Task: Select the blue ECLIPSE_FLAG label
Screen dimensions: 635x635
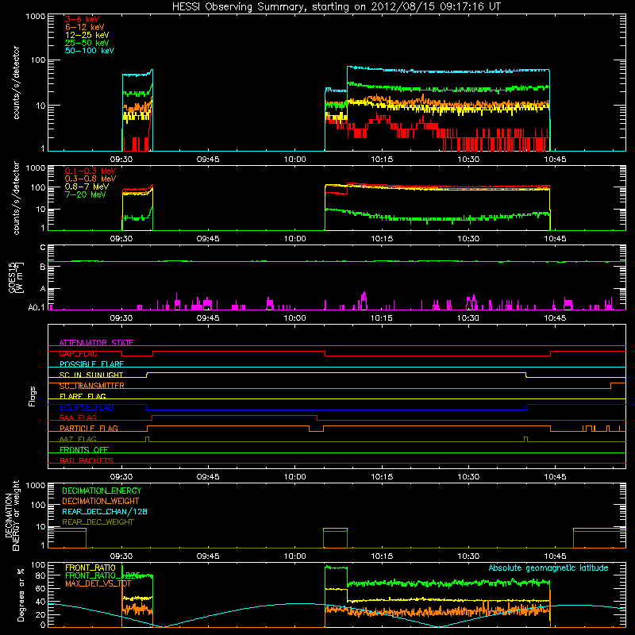Action: [87, 407]
